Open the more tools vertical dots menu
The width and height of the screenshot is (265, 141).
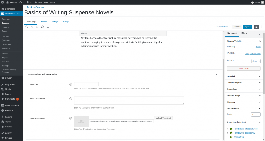[x=262, y=27]
